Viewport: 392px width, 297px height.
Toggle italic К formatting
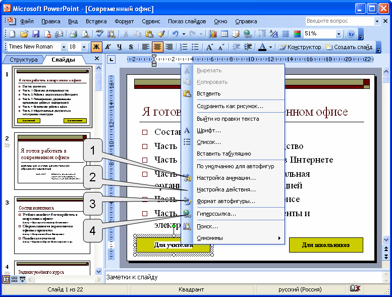[x=108, y=47]
